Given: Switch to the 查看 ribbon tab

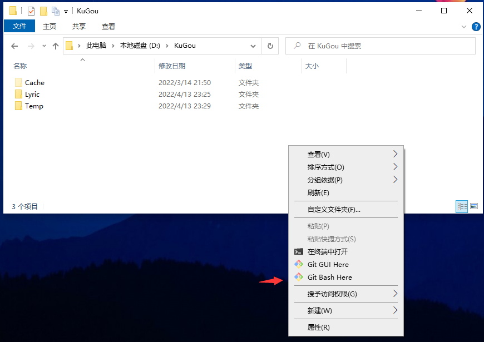Looking at the screenshot, I should coord(108,27).
